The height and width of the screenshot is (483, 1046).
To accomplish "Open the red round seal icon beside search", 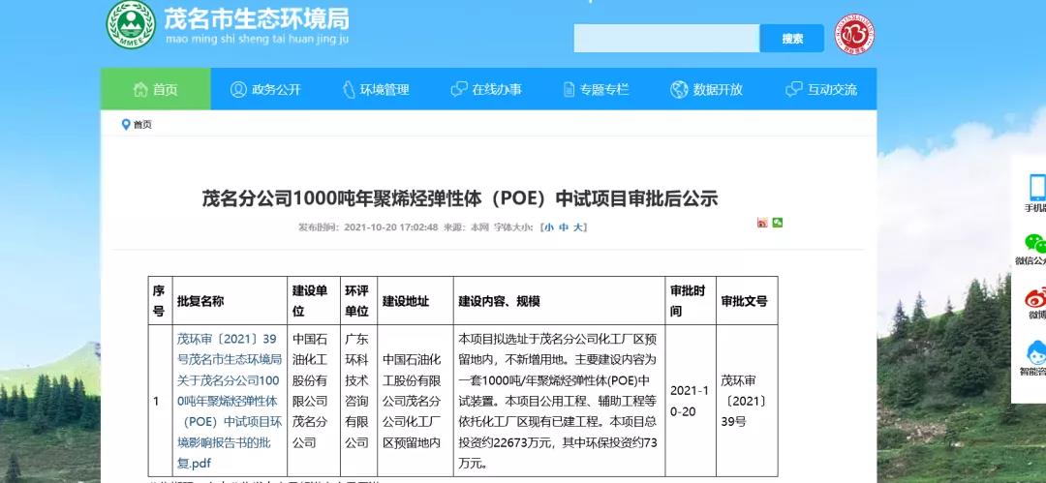I will pyautogui.click(x=854, y=35).
